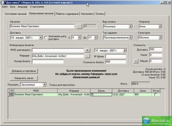
Task: Click the ФИО улетающего input field
Action: click(58, 50)
